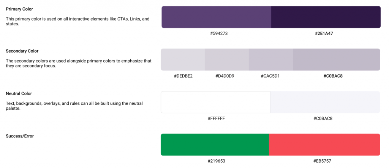Choose the #CAC5D1 secondary swatch

click(x=270, y=59)
